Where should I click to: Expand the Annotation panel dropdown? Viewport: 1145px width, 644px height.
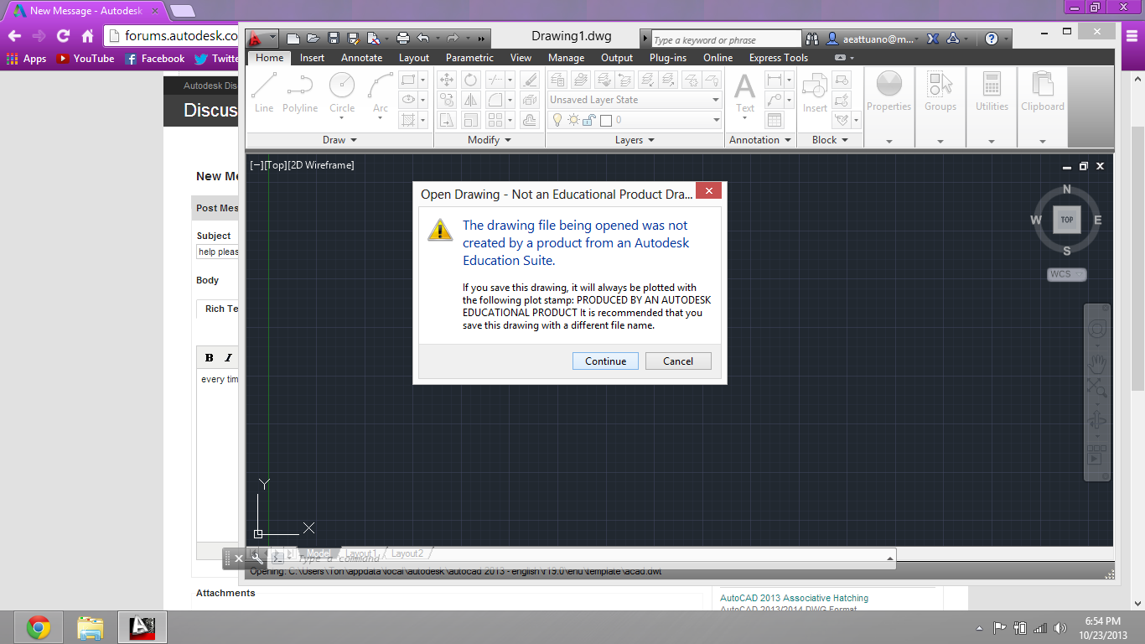(x=760, y=140)
